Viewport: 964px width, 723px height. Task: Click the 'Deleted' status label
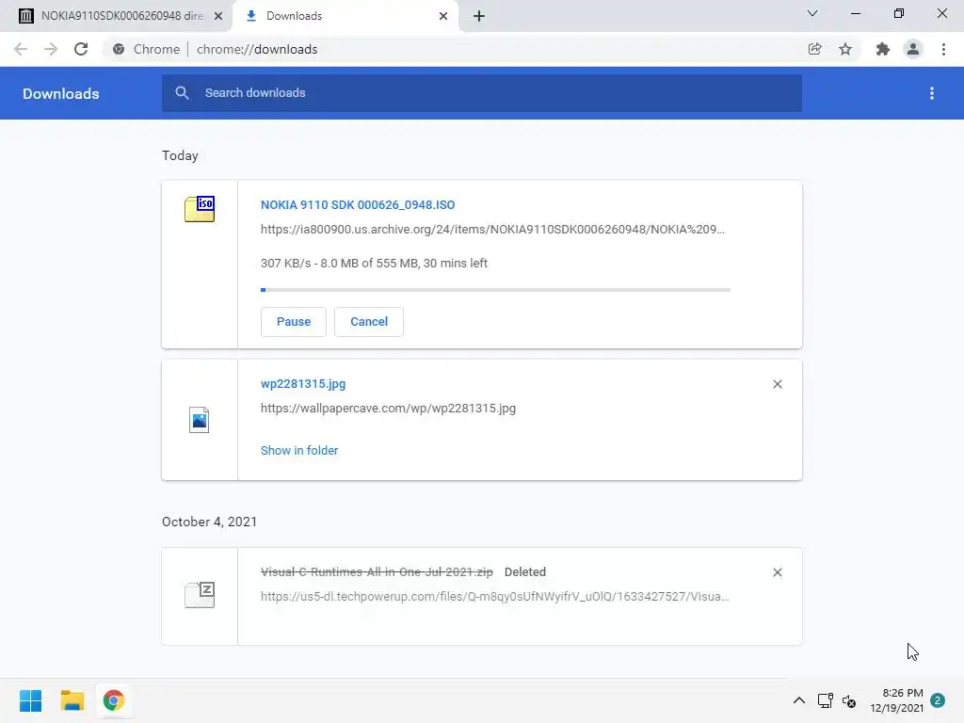coord(525,571)
